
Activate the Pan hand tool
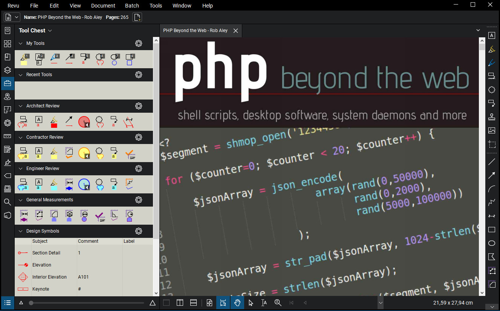click(x=237, y=303)
